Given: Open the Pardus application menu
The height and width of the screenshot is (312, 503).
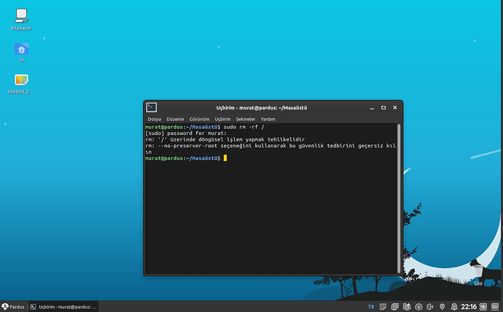Looking at the screenshot, I should click(13, 306).
